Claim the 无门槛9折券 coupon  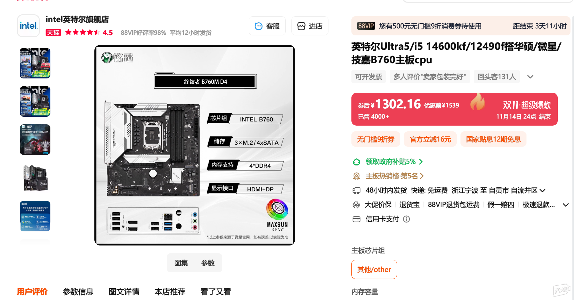[x=376, y=139]
